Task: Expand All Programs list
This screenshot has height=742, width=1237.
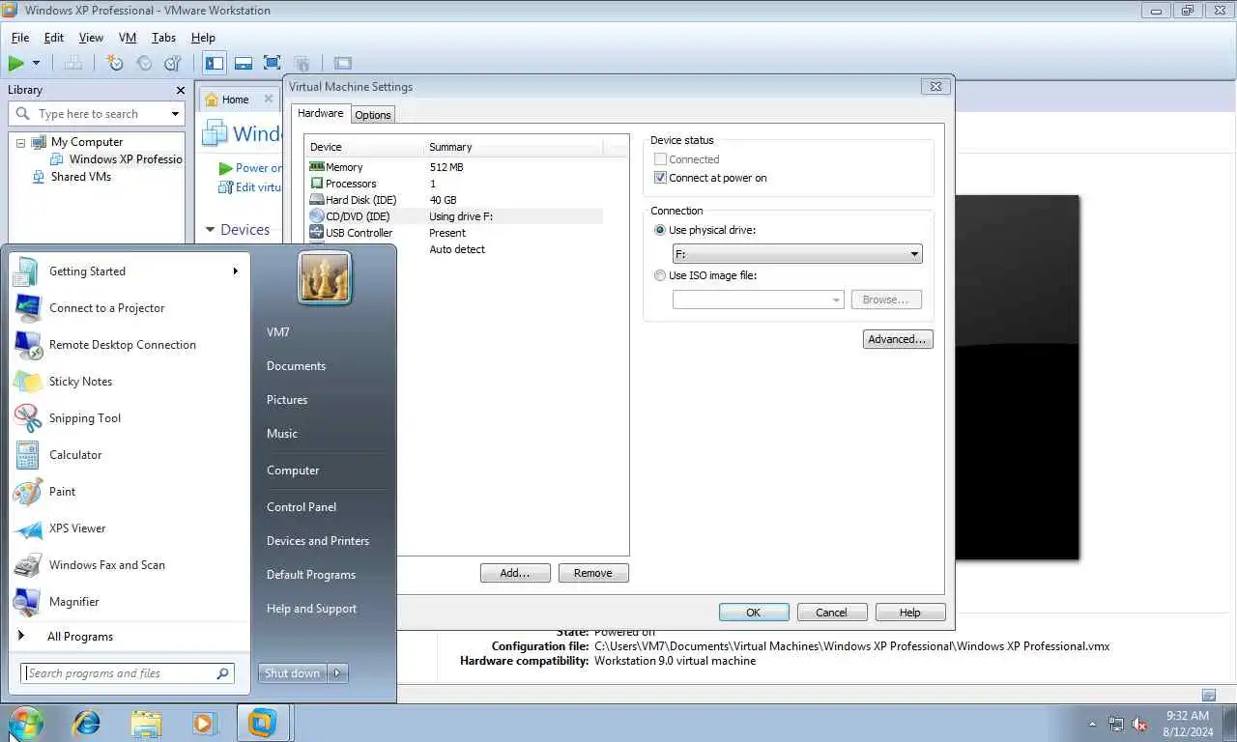Action: coord(129,637)
